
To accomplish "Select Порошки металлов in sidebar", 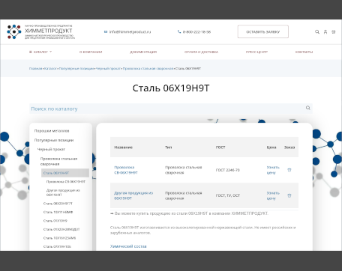I will tap(52, 131).
